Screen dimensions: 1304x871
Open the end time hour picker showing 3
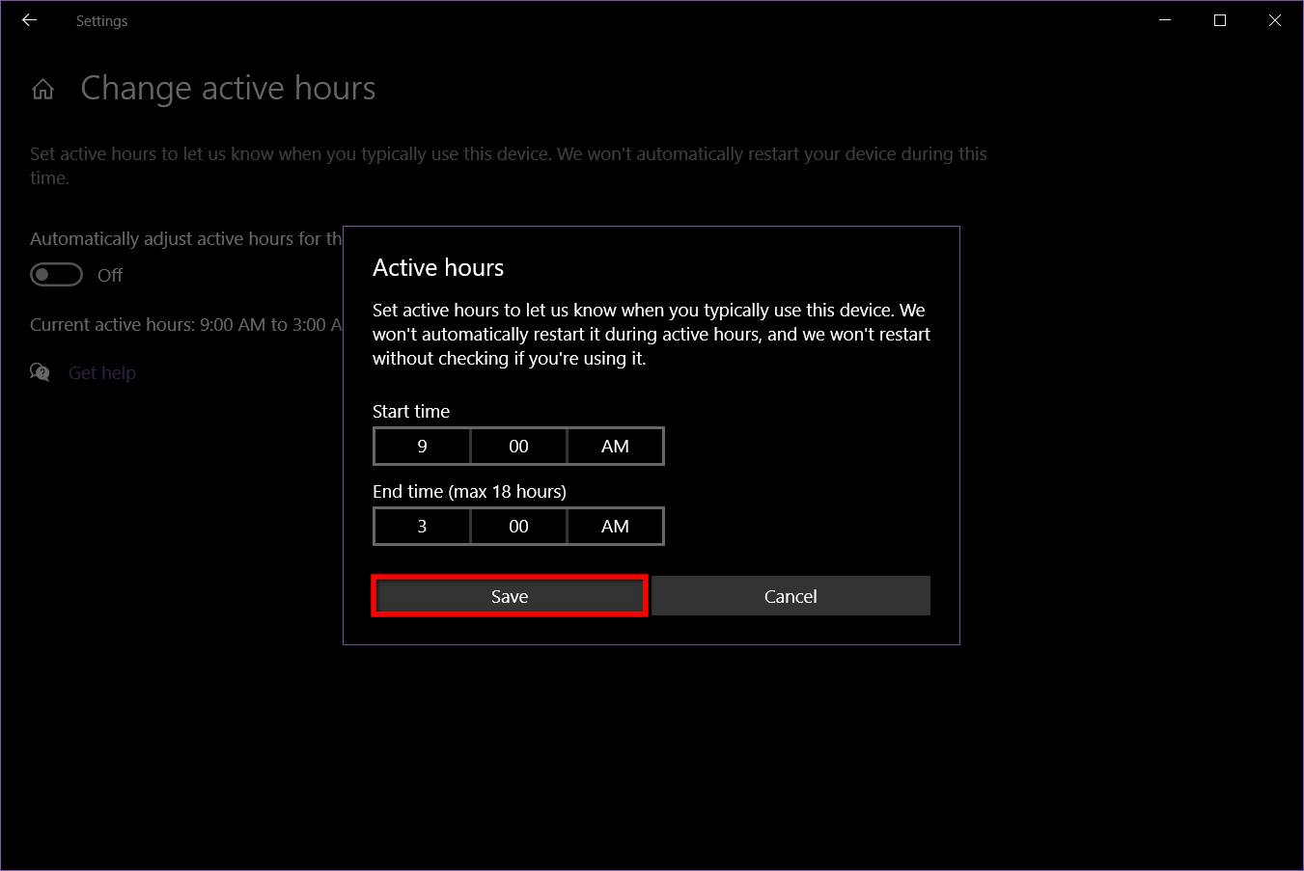click(422, 527)
